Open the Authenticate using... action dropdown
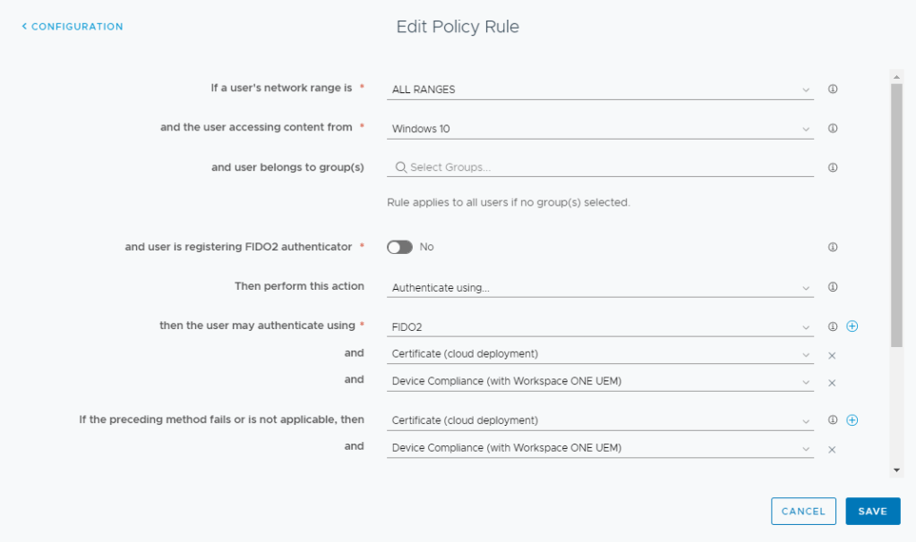The height and width of the screenshot is (542, 916). [600, 288]
